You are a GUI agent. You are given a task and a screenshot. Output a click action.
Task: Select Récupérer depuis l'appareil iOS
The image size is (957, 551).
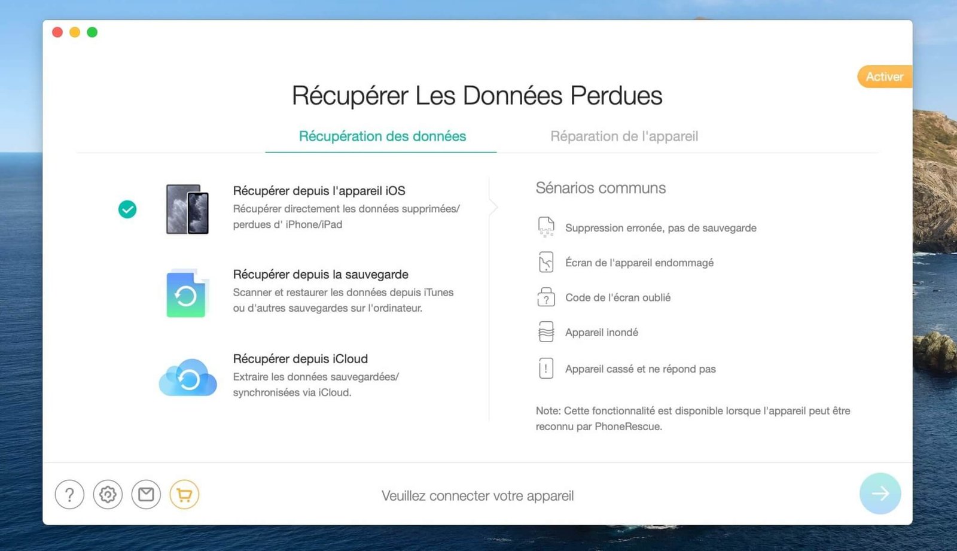(319, 191)
